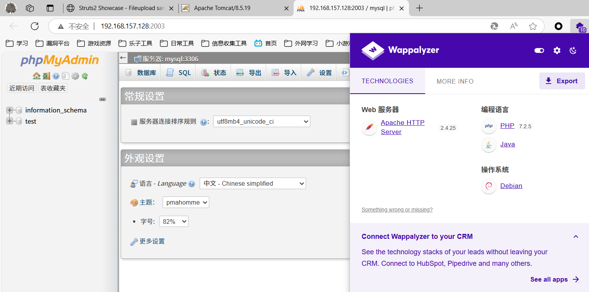This screenshot has width=589, height=292.
Task: Click the Edge swirl icon in address bar
Action: [494, 26]
